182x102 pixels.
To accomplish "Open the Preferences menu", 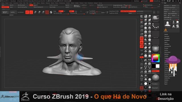I will pyautogui.click(x=62, y=3).
